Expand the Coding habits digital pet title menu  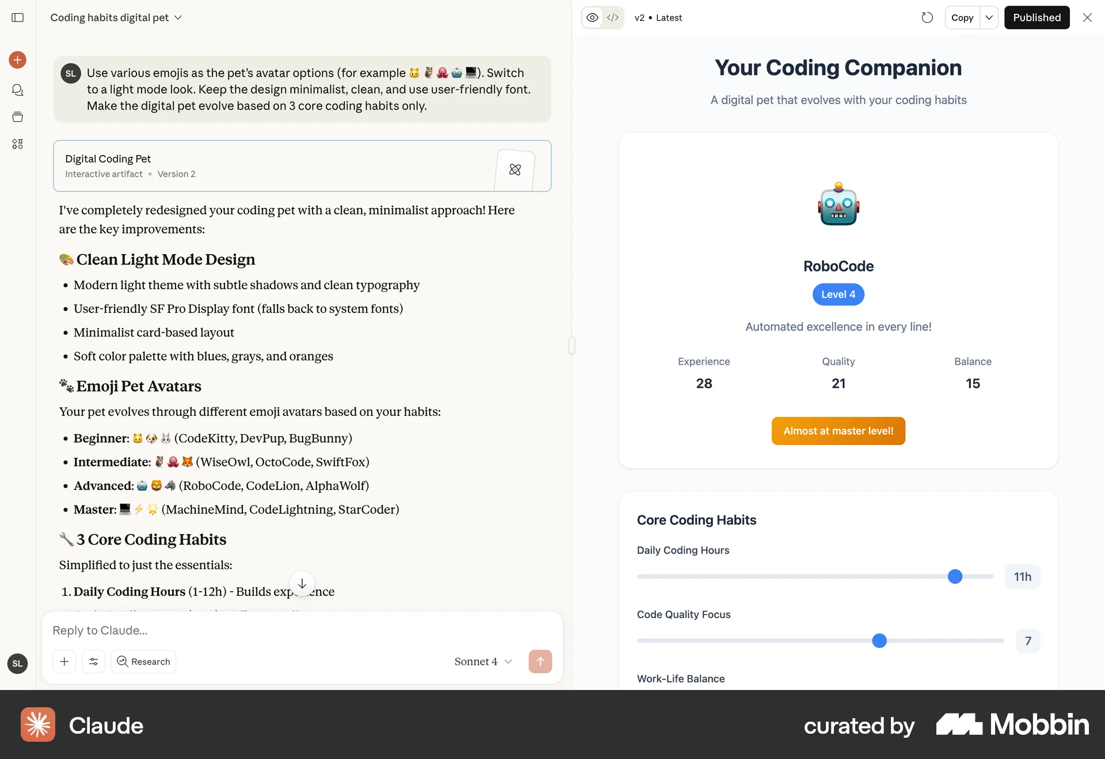pyautogui.click(x=116, y=18)
